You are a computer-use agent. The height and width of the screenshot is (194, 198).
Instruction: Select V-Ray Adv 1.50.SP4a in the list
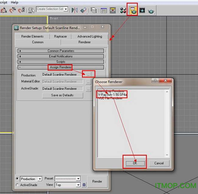click(113, 95)
